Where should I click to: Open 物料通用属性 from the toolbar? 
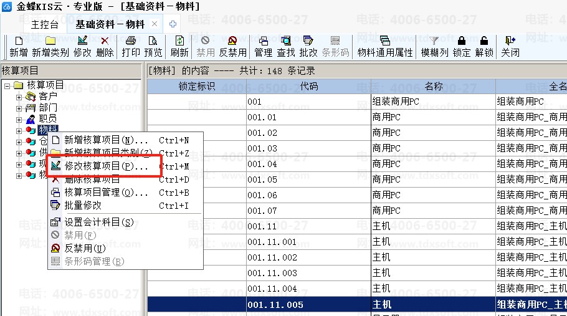pyautogui.click(x=385, y=47)
